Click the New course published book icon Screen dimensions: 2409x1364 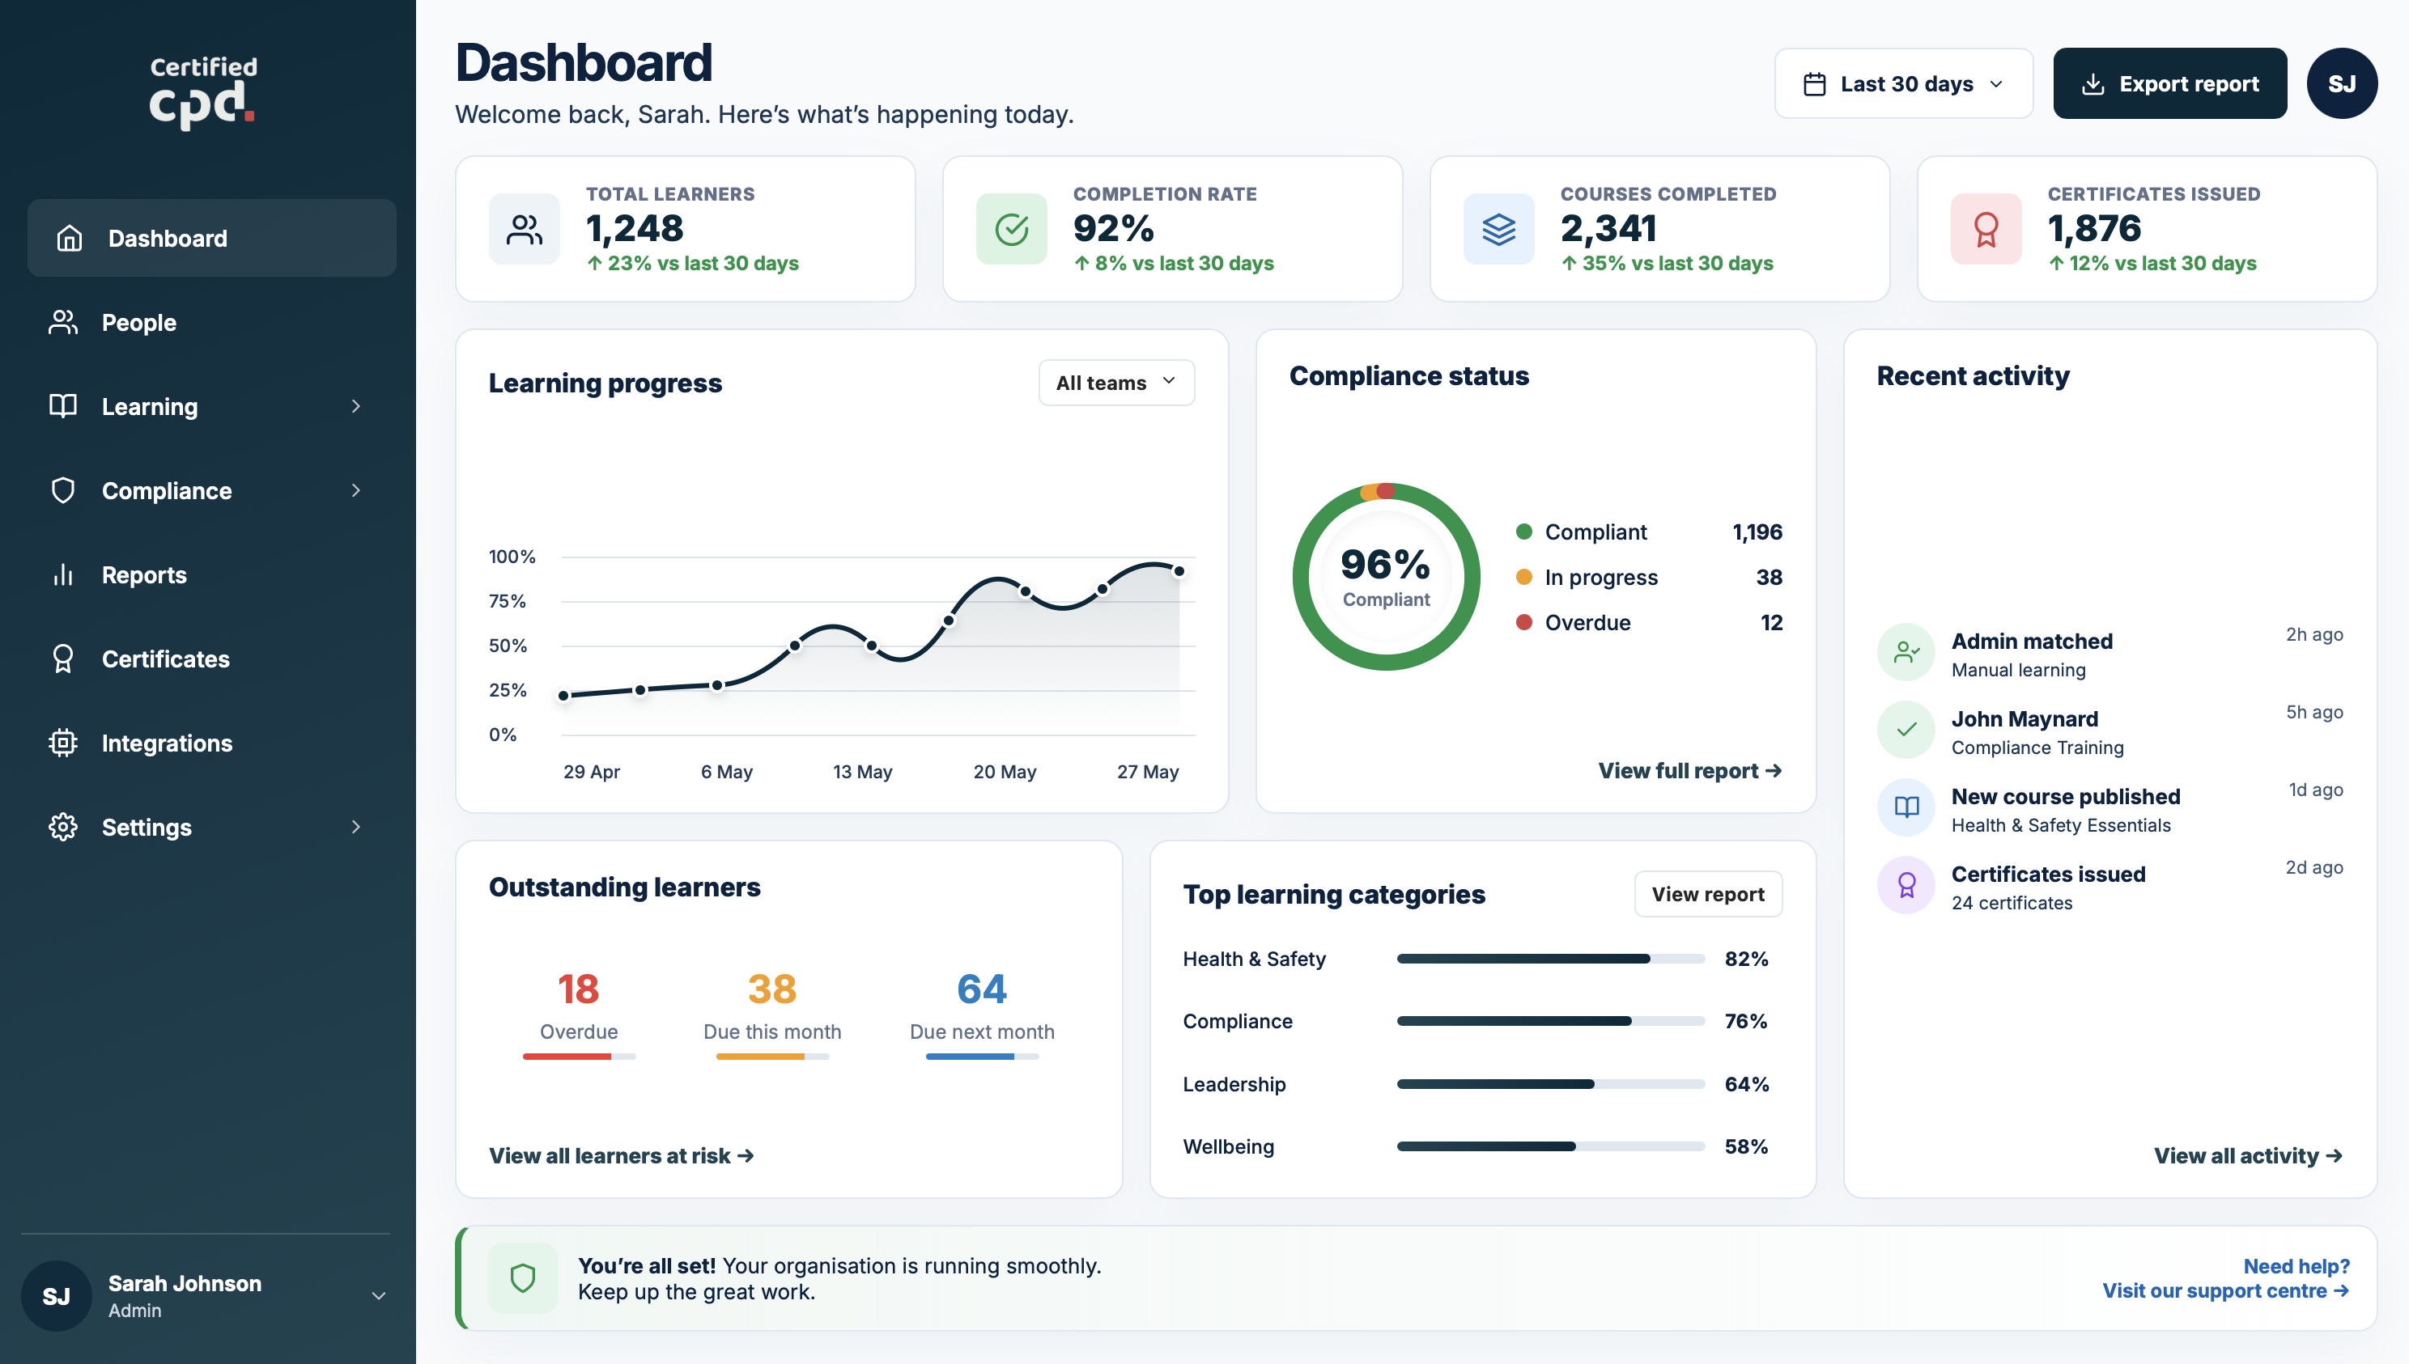[x=1906, y=807]
